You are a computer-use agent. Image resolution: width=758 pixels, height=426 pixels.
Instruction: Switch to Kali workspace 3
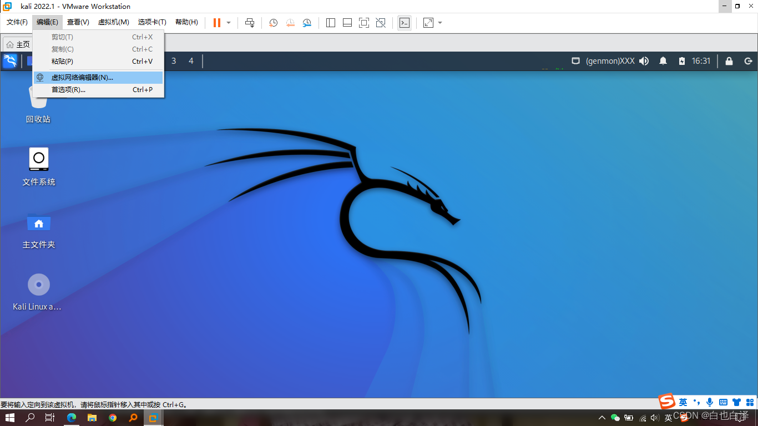click(174, 61)
